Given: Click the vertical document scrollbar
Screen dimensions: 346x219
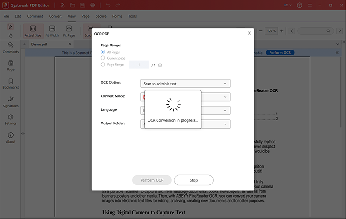Looking at the screenshot, I should click(341, 92).
